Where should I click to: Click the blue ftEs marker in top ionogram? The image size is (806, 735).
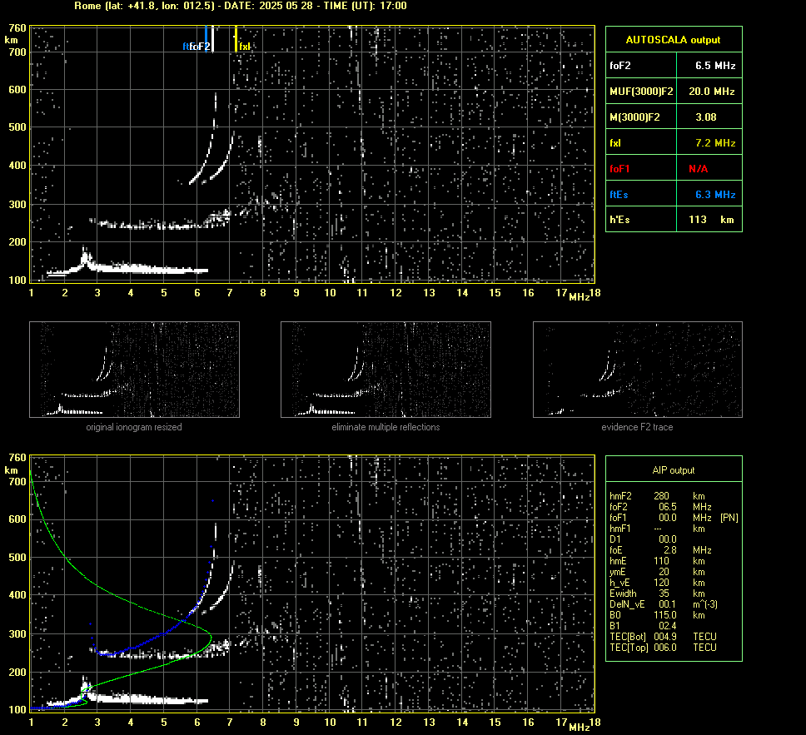click(206, 39)
